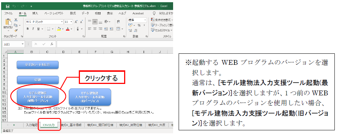Open Quick Access Toolbar customize menu
The image size is (337, 134).
(x=31, y=6)
